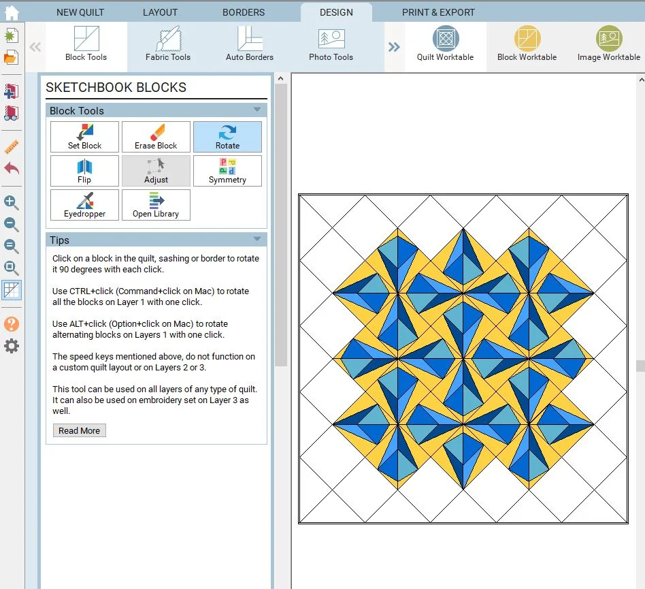Select Auto Borders in ribbon
This screenshot has width=645, height=589.
[249, 44]
